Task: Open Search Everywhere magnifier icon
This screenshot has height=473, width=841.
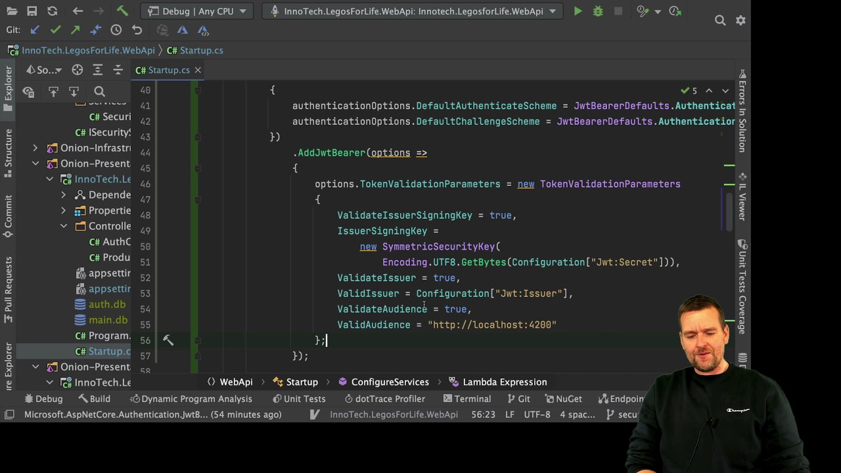Action: click(x=720, y=20)
